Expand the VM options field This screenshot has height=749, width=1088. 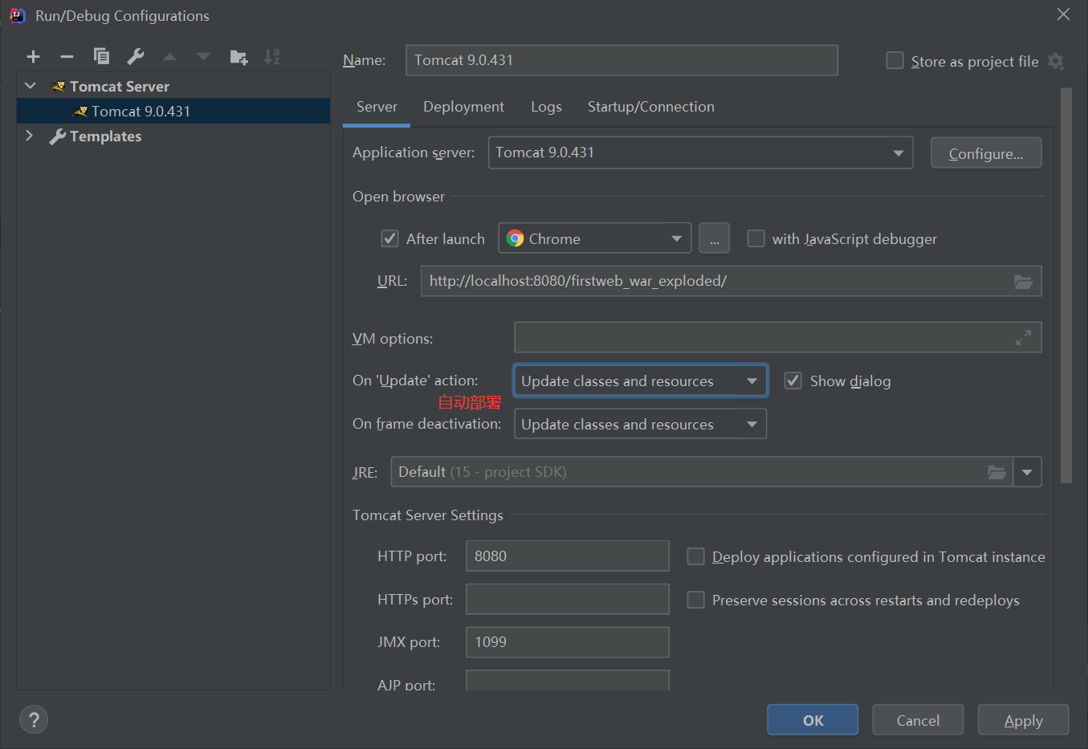1023,338
